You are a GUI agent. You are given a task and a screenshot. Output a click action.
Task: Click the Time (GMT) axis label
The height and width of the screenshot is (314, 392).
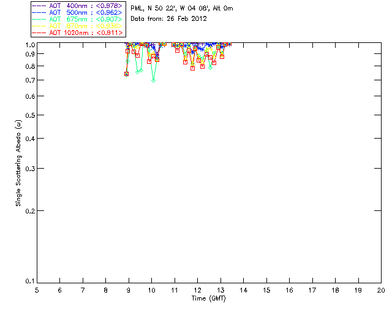(x=208, y=299)
